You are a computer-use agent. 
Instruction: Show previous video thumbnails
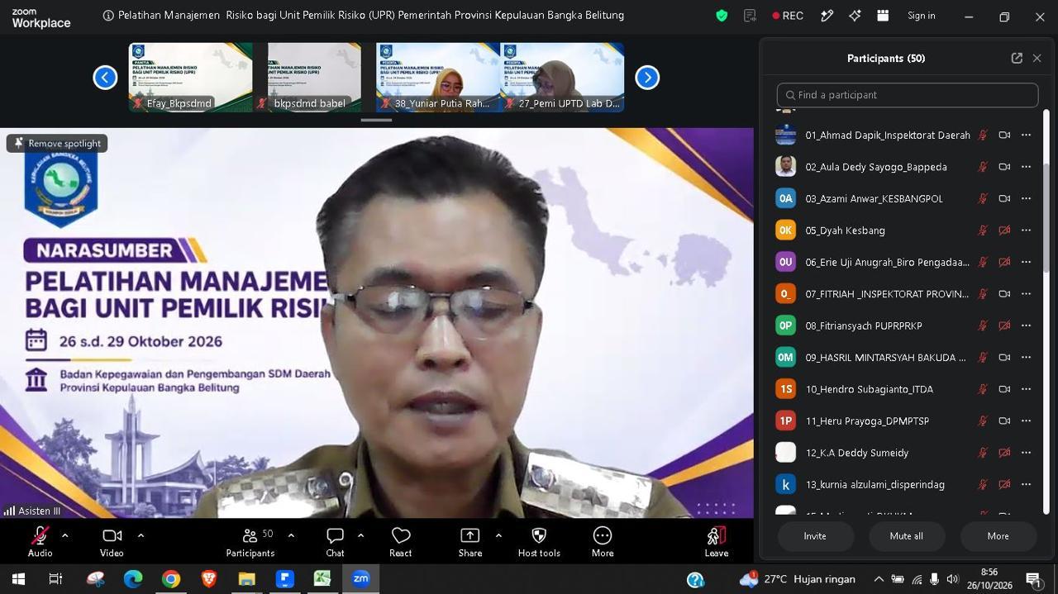click(105, 77)
